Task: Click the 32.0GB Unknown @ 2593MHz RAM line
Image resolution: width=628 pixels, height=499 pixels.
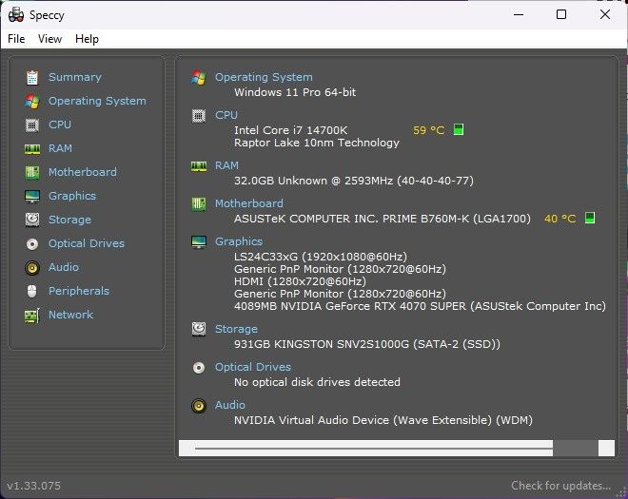Action: click(x=354, y=181)
